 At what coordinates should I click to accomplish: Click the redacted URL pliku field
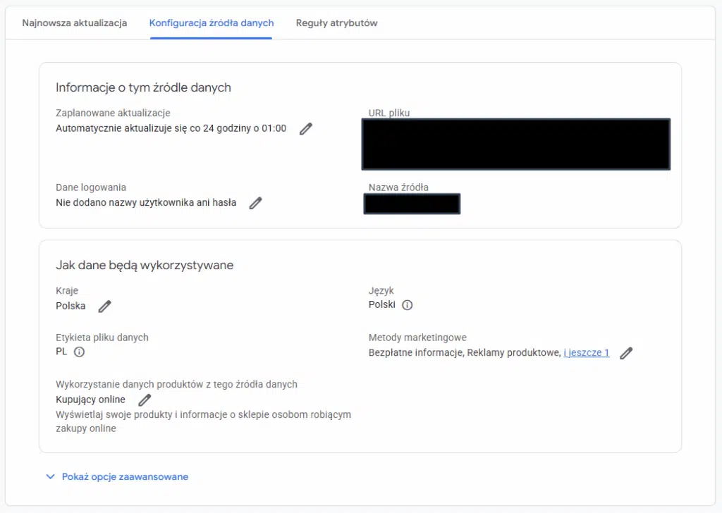(515, 144)
